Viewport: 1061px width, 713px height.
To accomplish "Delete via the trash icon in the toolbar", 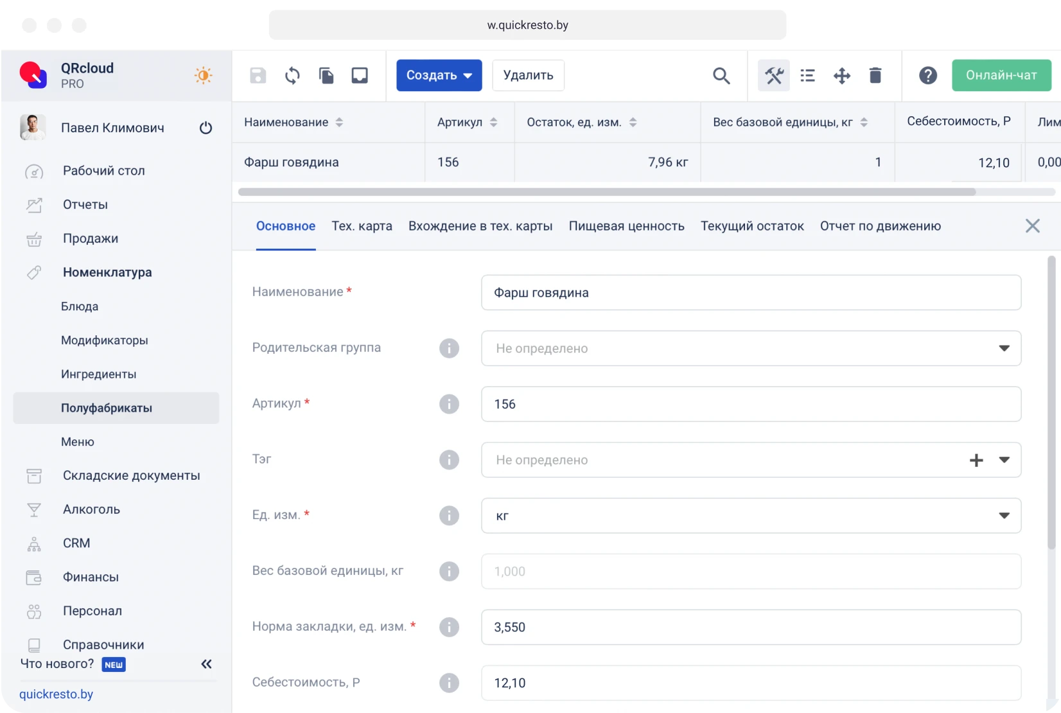I will (875, 75).
